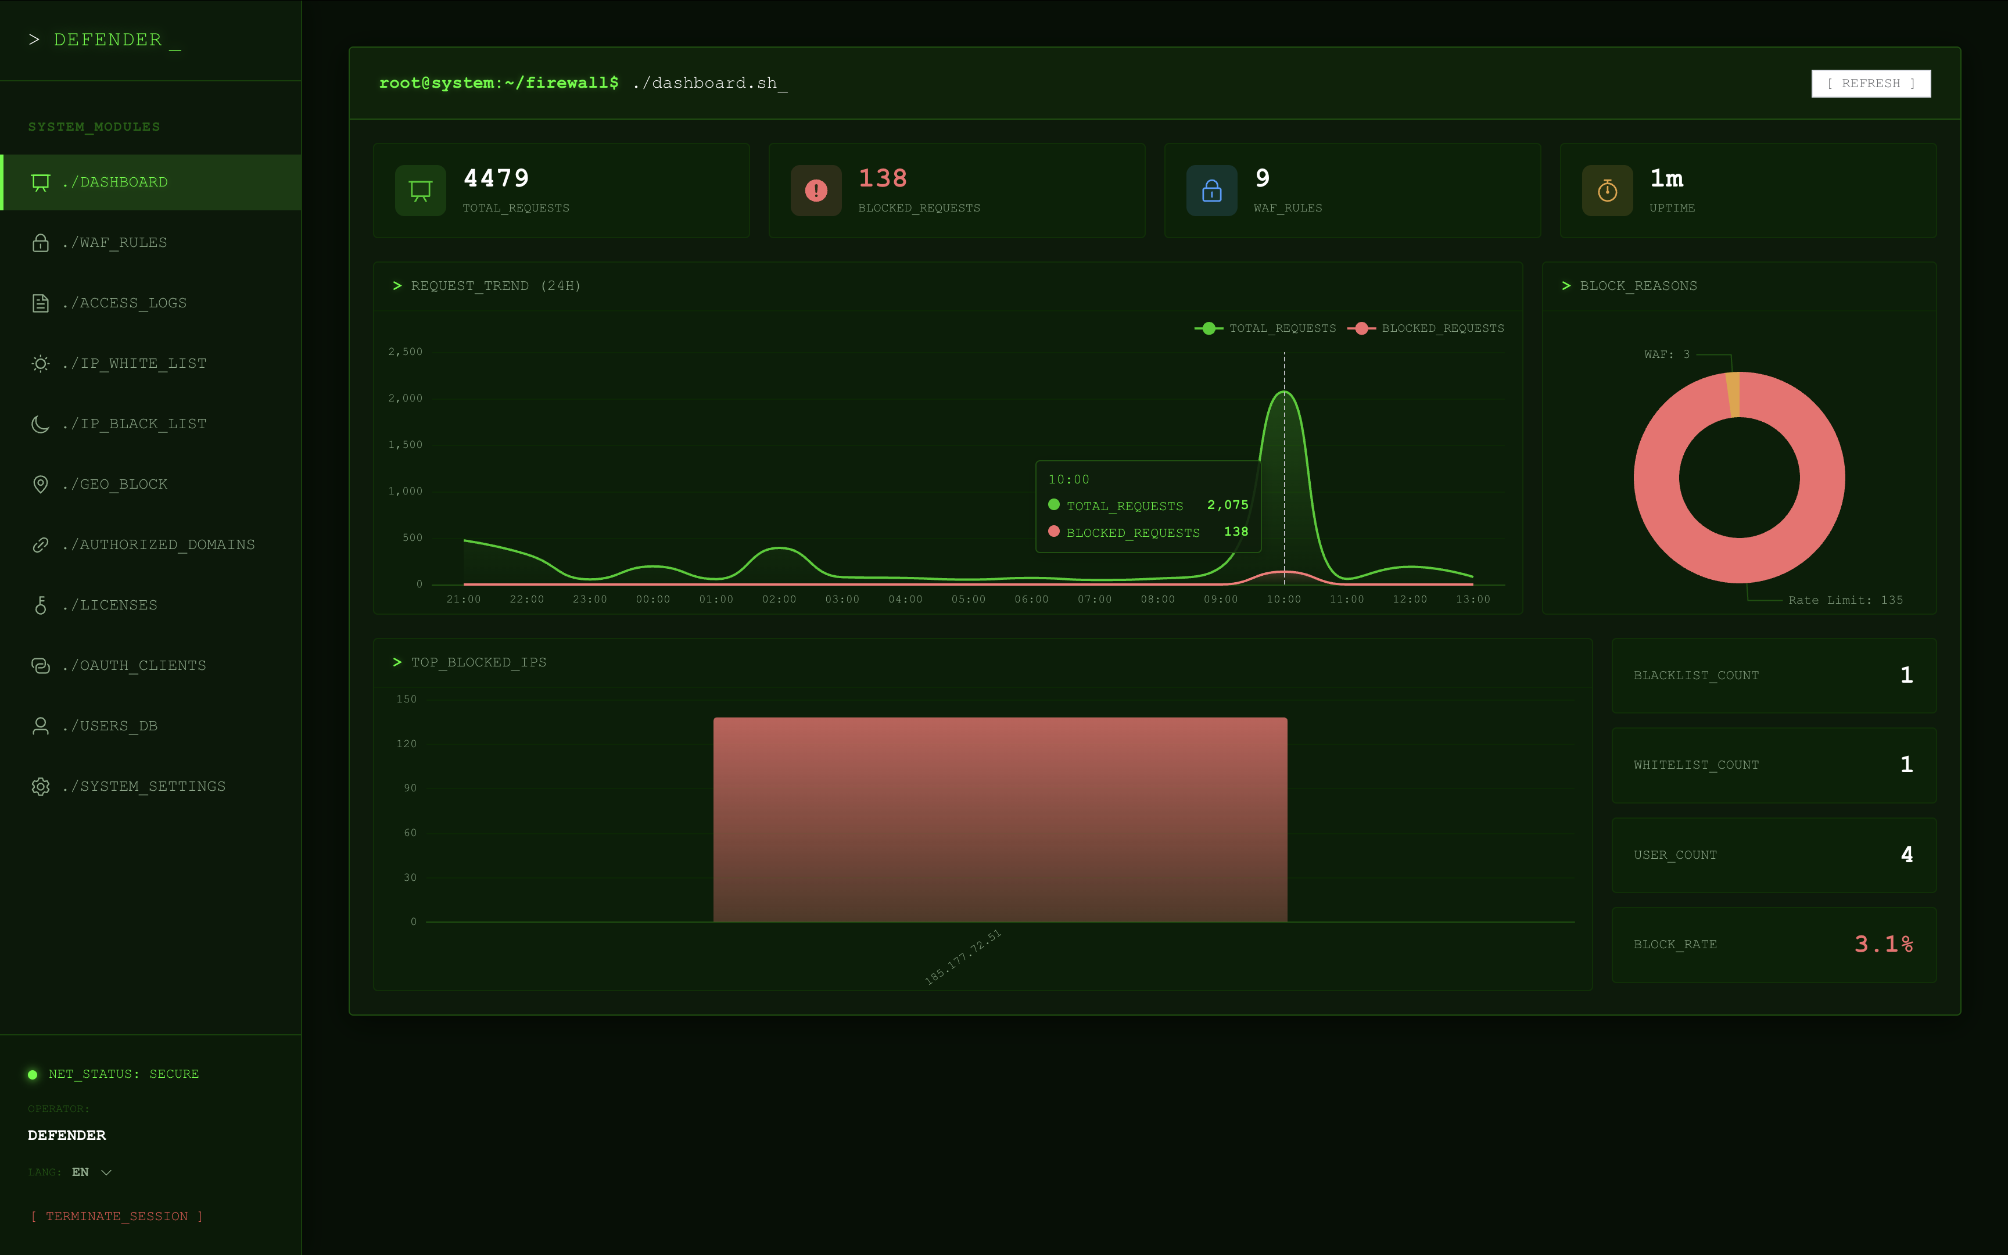Select the OAUTH_CLIENTS menu item

(x=135, y=665)
